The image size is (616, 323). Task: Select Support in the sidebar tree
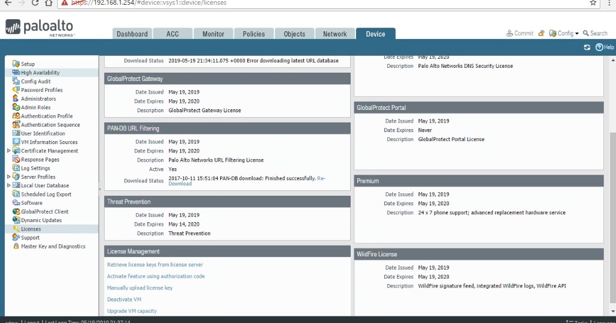tap(30, 238)
